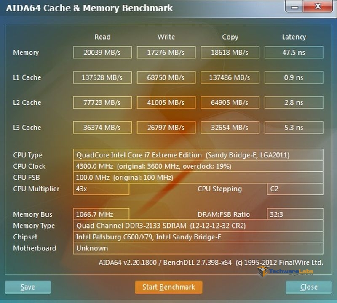This screenshot has width=337, height=303.
Task: Click the CPU Stepping C2 field
Action: click(295, 189)
